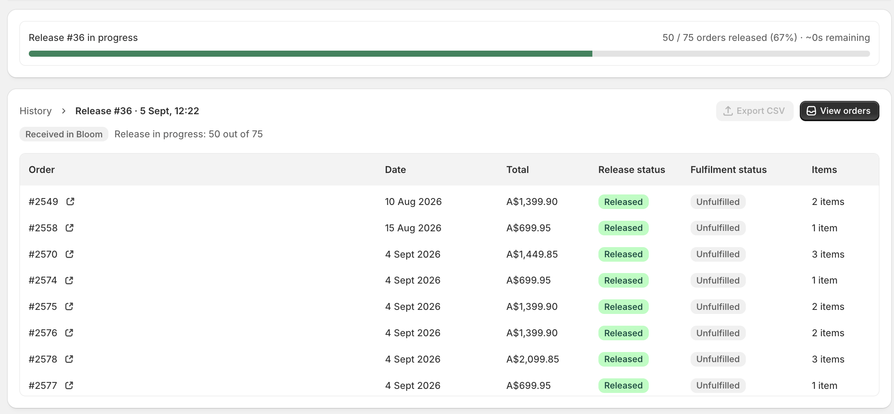The height and width of the screenshot is (414, 894).
Task: Click the breadcrumb chevron after History
Action: tap(64, 111)
